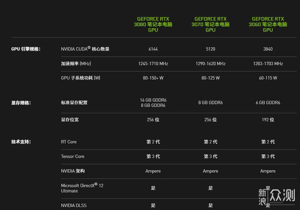Select RT Core '第 2 代' for RTX 3060

click(x=268, y=142)
